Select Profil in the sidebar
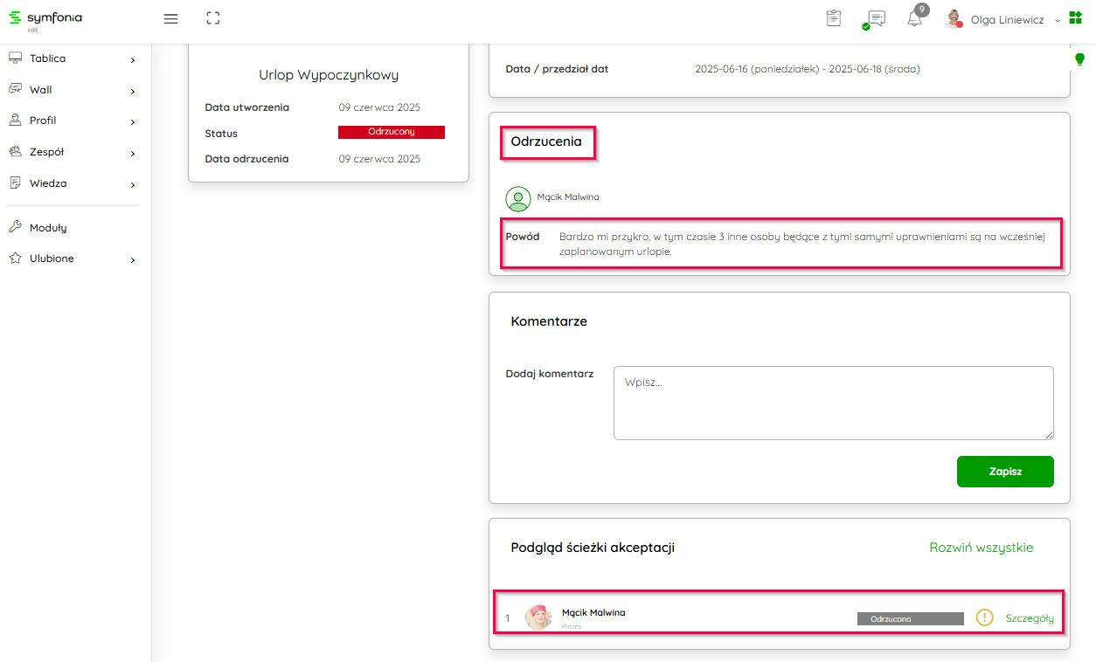 72,121
